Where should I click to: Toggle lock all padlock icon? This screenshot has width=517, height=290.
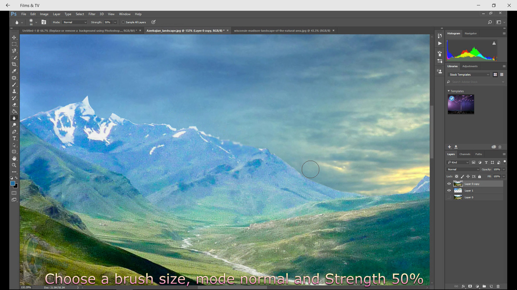point(480,176)
